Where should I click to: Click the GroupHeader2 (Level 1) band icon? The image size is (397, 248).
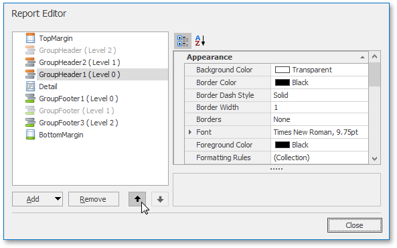click(x=30, y=62)
